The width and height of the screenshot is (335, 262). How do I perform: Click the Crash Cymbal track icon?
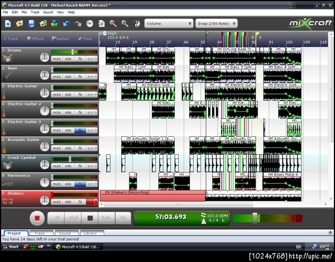coord(7,165)
